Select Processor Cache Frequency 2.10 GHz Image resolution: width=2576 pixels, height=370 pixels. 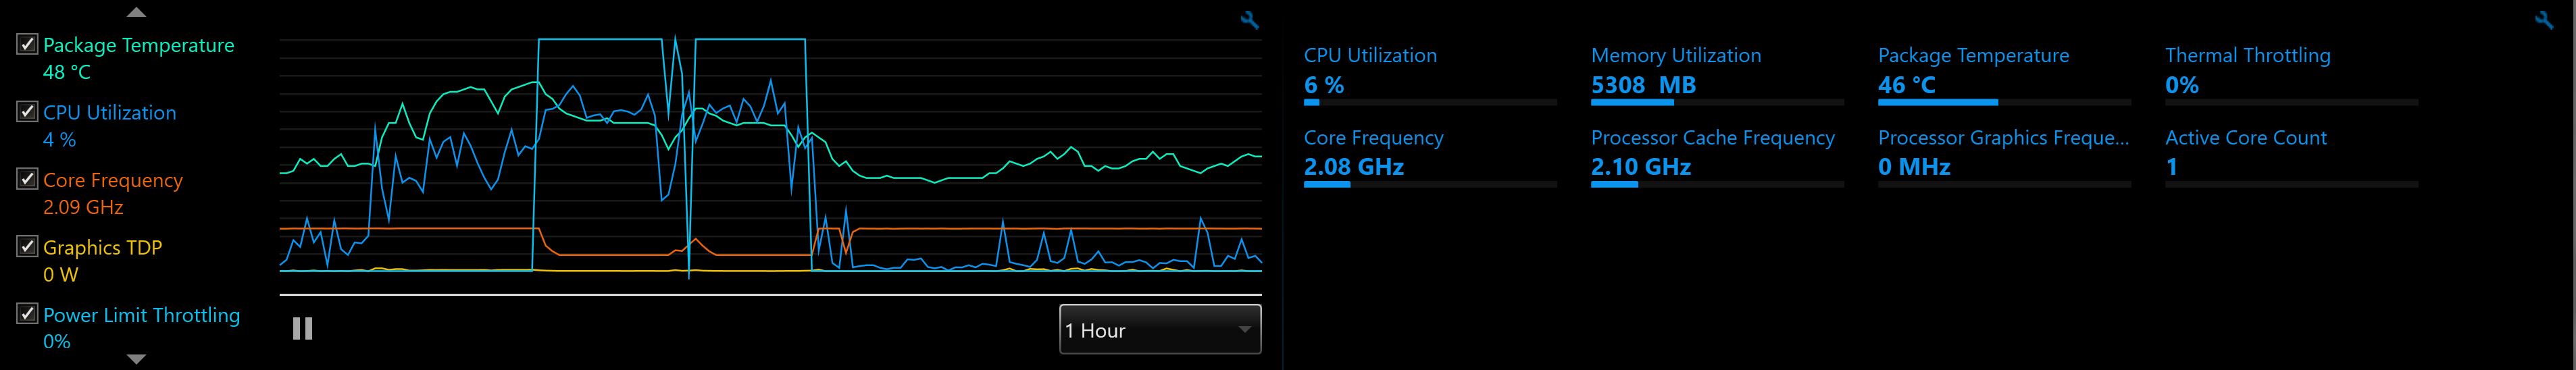coord(1641,167)
